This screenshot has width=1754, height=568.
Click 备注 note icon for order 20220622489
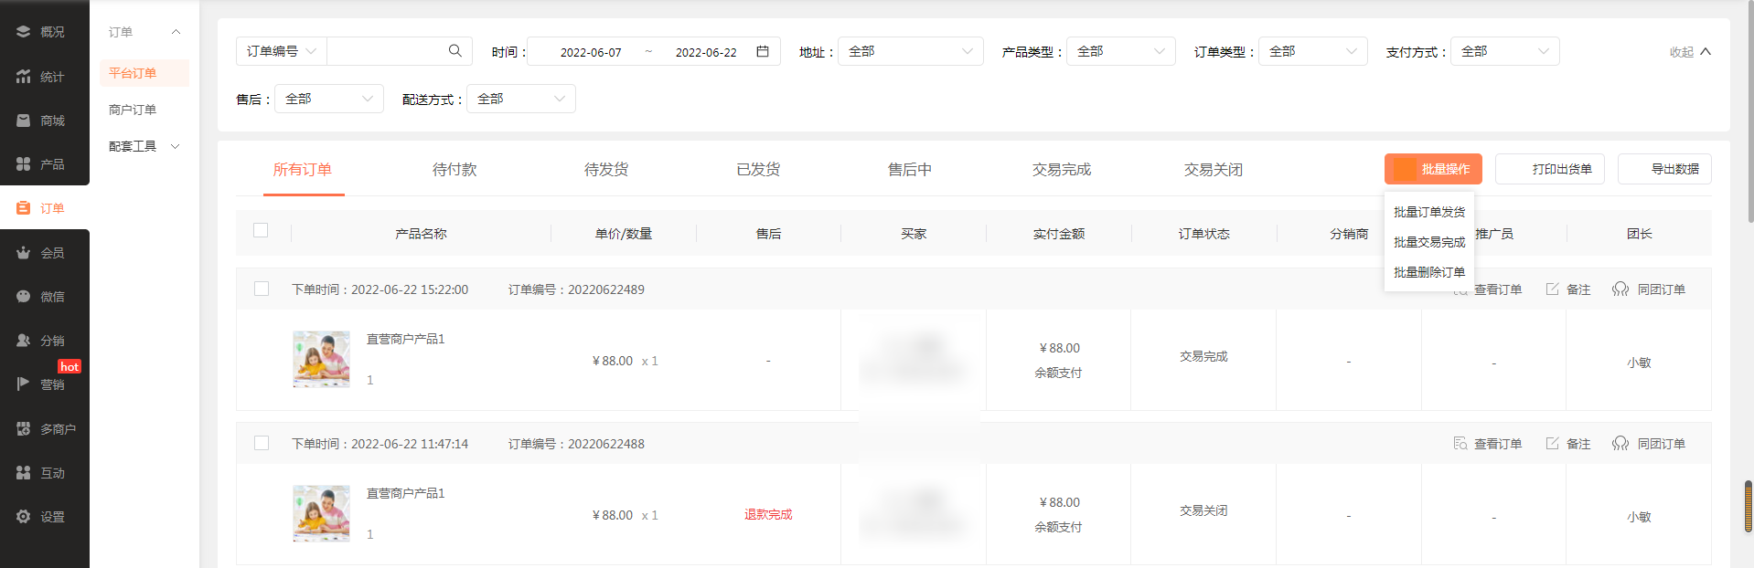[x=1552, y=289]
